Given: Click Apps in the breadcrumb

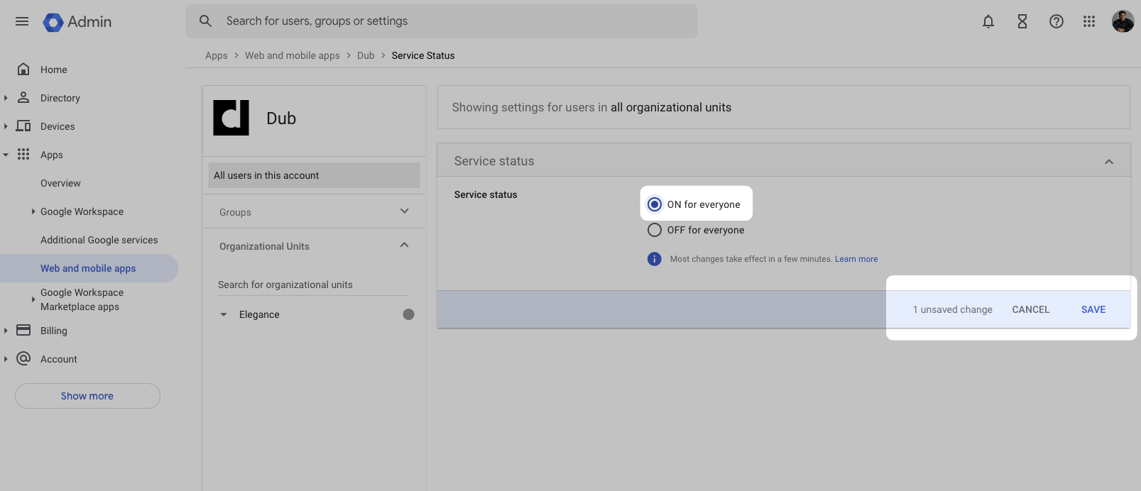Looking at the screenshot, I should [x=217, y=55].
